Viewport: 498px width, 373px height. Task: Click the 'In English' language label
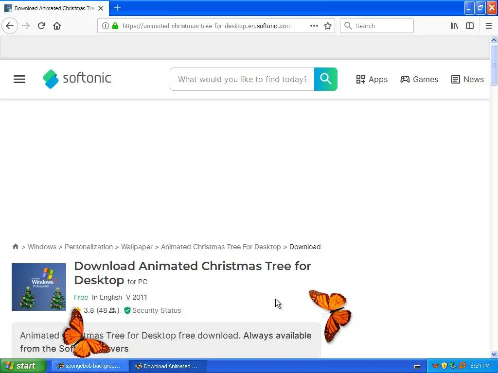(107, 297)
